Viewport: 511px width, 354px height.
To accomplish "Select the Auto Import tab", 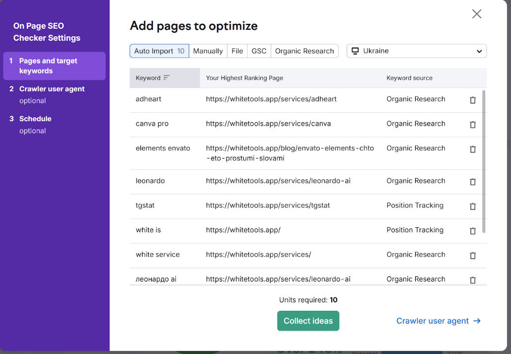I will click(x=159, y=51).
